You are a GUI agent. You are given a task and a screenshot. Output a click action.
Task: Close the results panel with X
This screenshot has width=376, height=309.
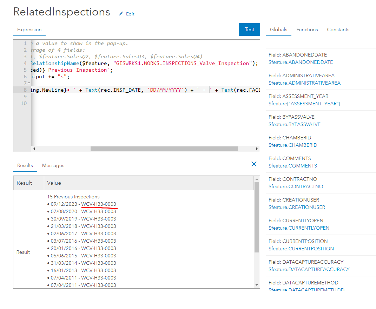pos(254,164)
